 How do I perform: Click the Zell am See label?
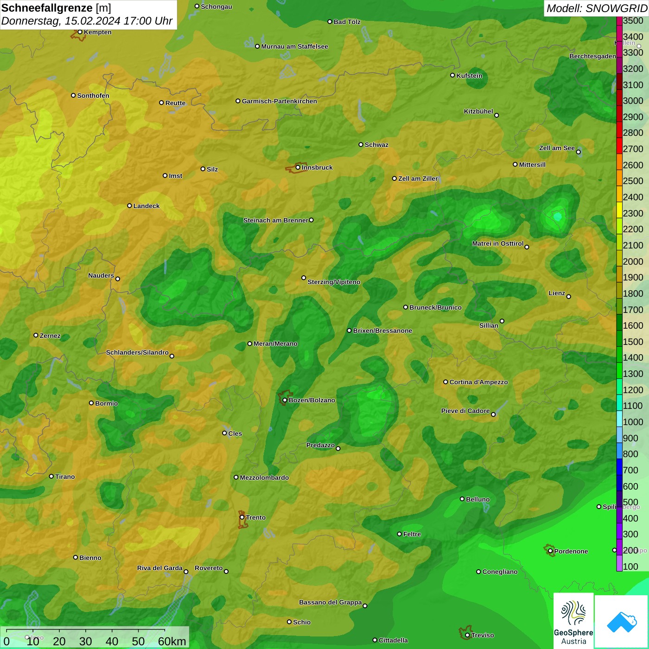tap(557, 148)
